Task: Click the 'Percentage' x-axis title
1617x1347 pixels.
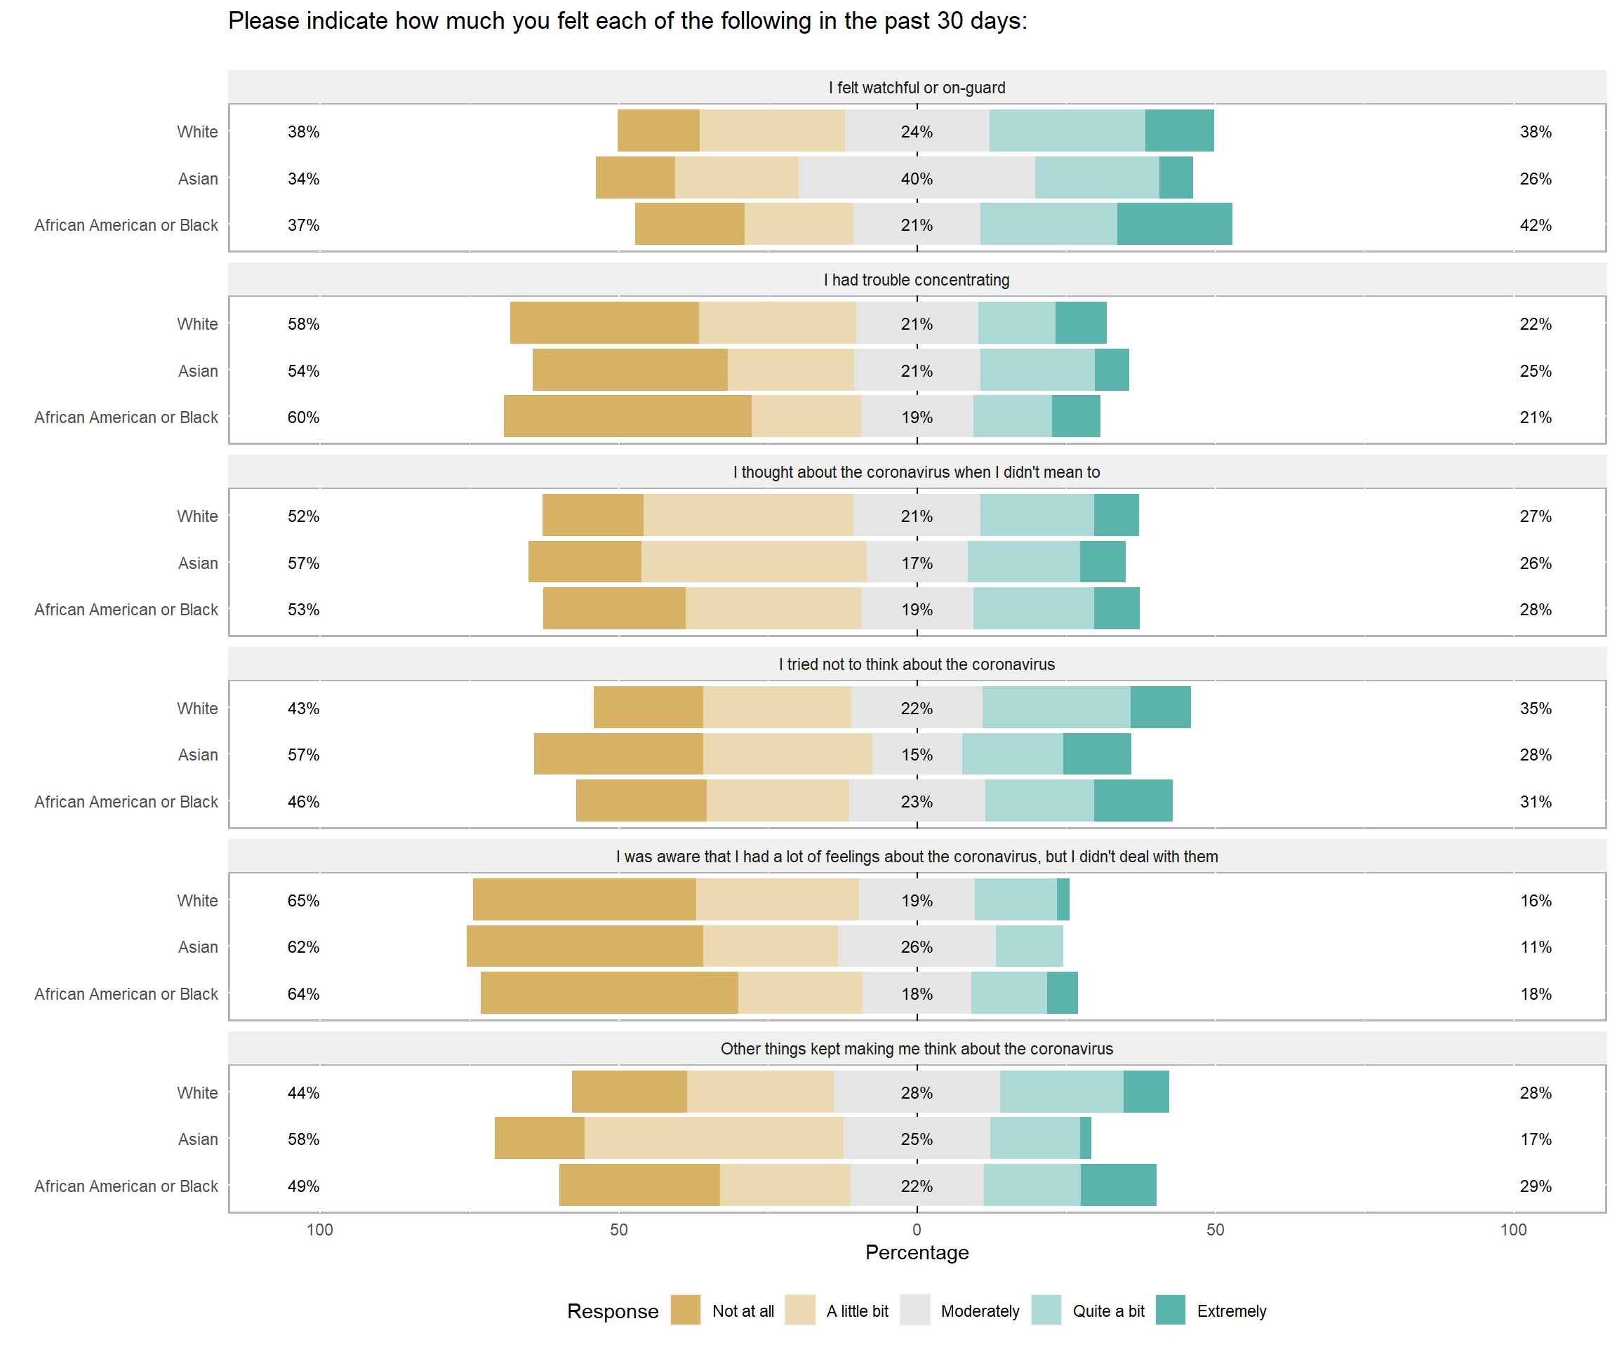Action: 917,1252
